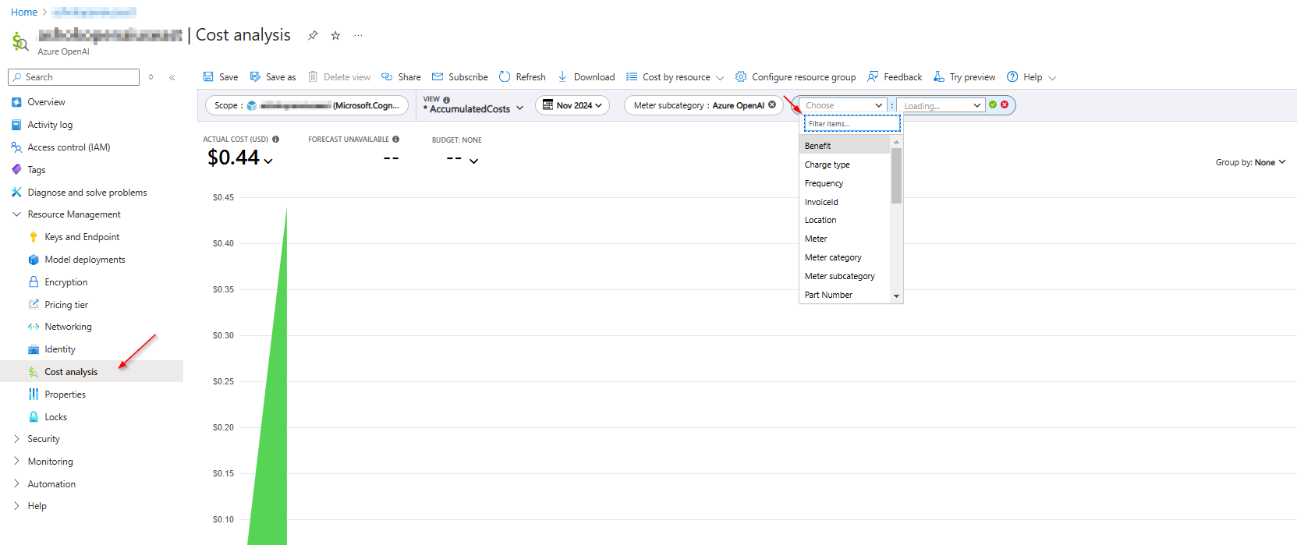The height and width of the screenshot is (545, 1297).
Task: Select Charge type in filter list
Action: pyautogui.click(x=845, y=165)
